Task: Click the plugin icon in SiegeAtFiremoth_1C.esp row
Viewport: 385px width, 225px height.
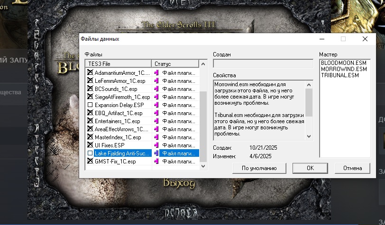Action: click(x=156, y=97)
